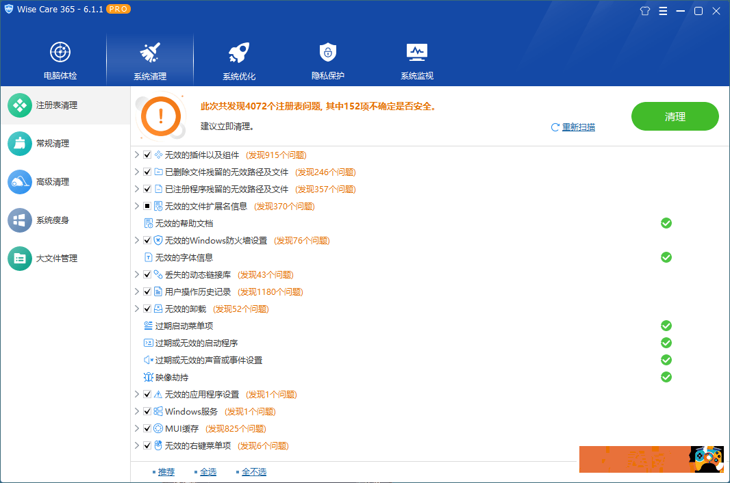Open the hamburger menu in title bar
730x483 pixels.
tap(663, 11)
